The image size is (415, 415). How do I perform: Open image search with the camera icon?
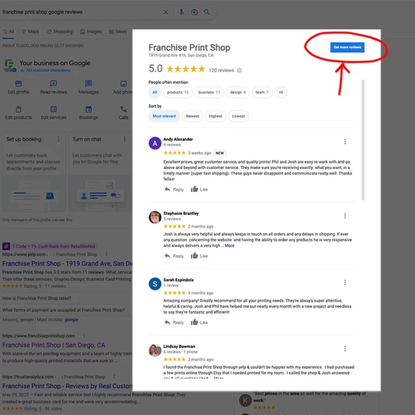(x=194, y=12)
